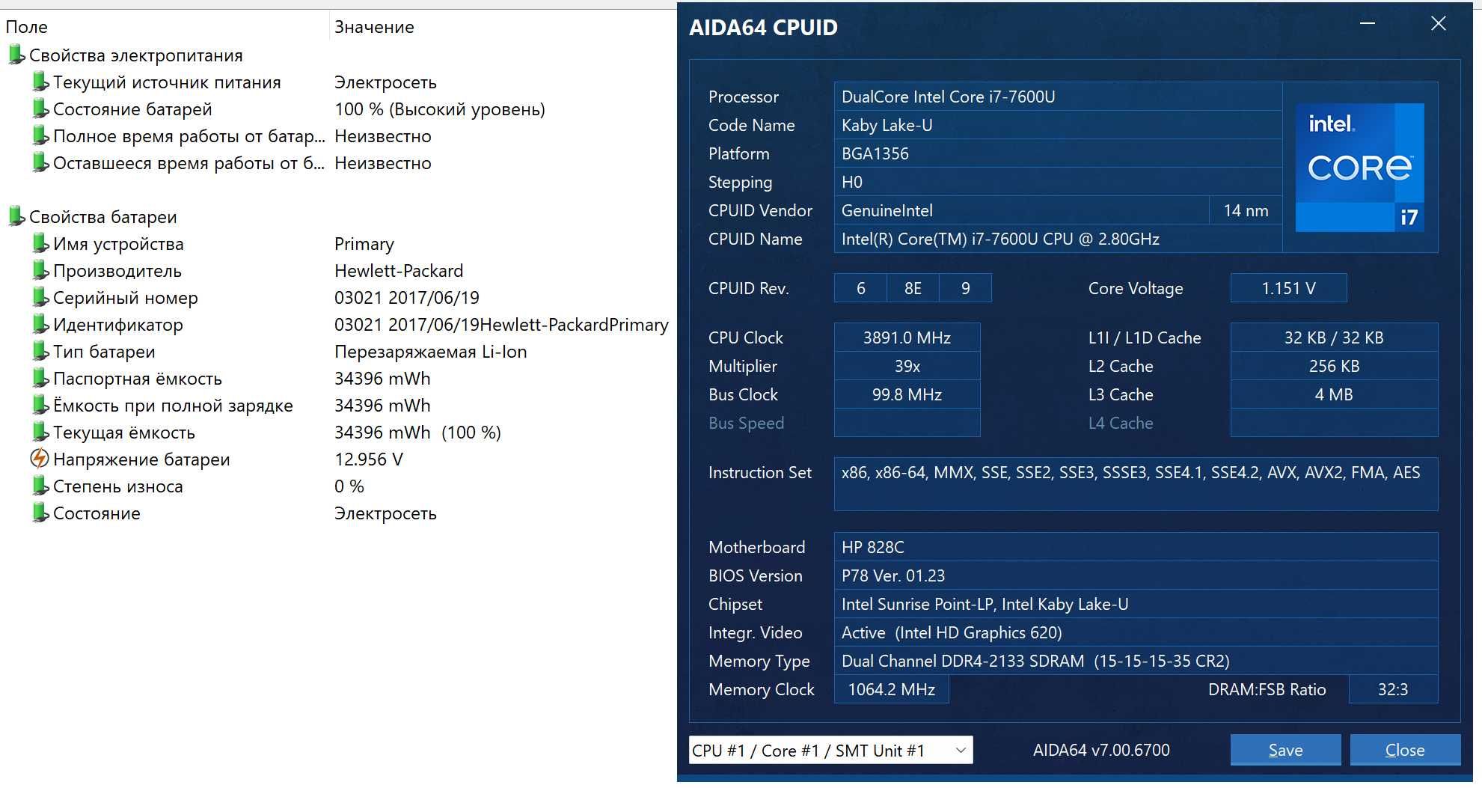
Task: Click Memory Clock value 1064.2 MHz
Action: click(891, 689)
